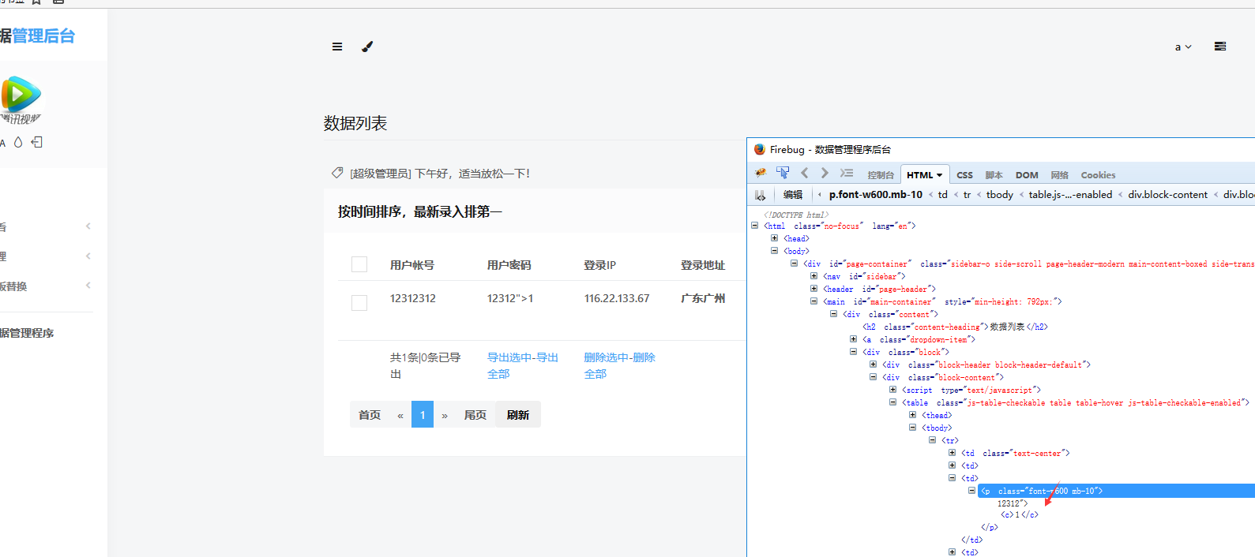Screen dimensions: 1255x557
Task: Click the » next page button
Action: (x=445, y=415)
